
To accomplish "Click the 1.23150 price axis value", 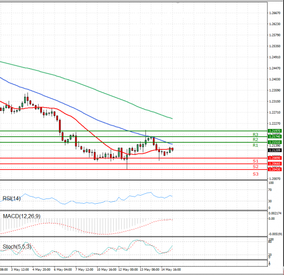I will [x=275, y=102].
